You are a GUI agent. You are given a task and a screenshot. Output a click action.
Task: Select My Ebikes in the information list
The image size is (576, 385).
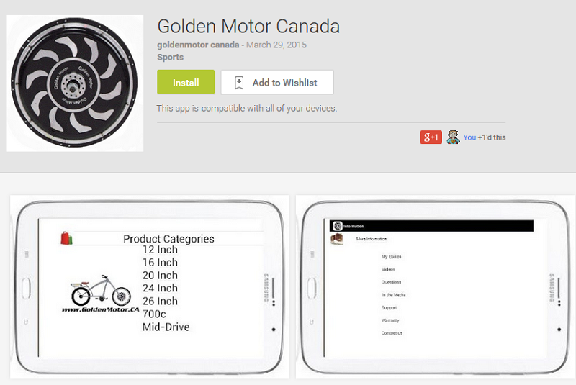pyautogui.click(x=391, y=256)
